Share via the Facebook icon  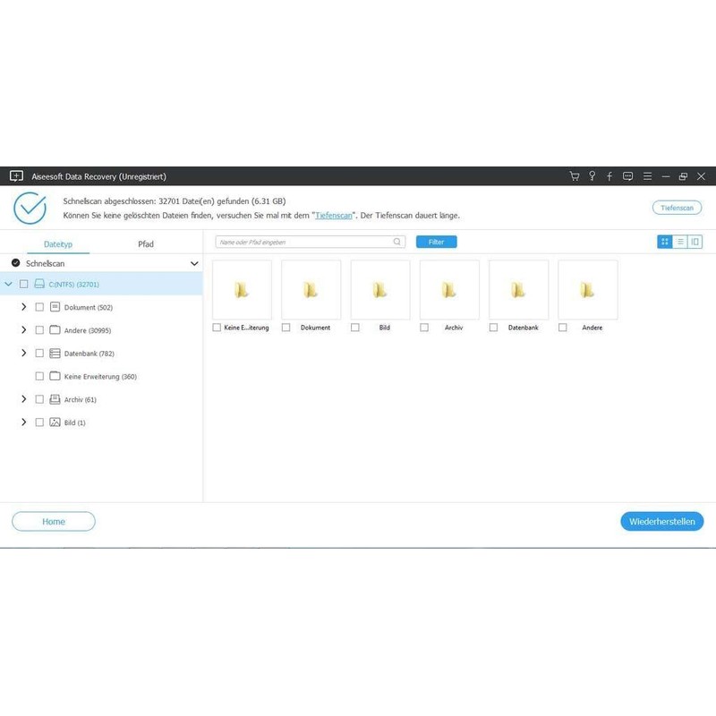(x=609, y=177)
